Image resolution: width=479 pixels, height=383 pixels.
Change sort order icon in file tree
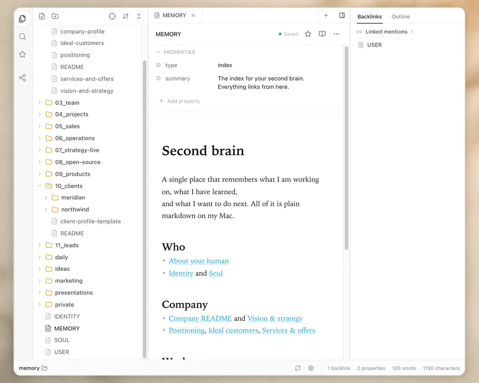pyautogui.click(x=126, y=16)
